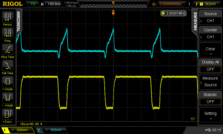Image resolution: width=223 pixels, height=134 pixels.
Task: Open the Clear submenu
Action: point(210,50)
